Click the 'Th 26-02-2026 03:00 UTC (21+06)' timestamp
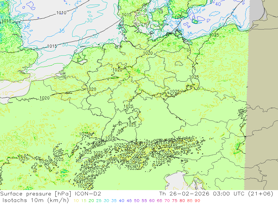The height and width of the screenshot is (204, 278). click(x=216, y=194)
